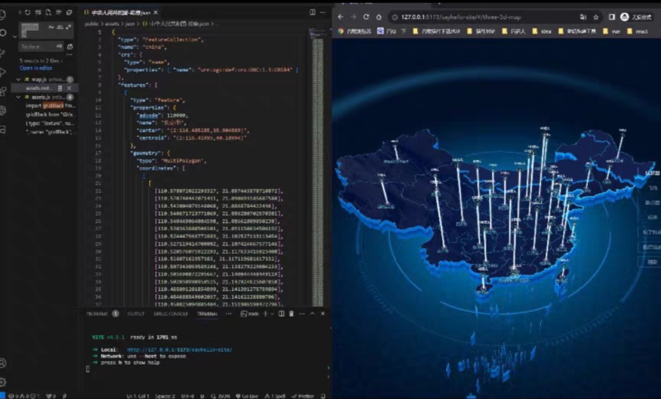This screenshot has width=661, height=399.
Task: Open Source Control in the activity bar
Action: click(x=2, y=53)
